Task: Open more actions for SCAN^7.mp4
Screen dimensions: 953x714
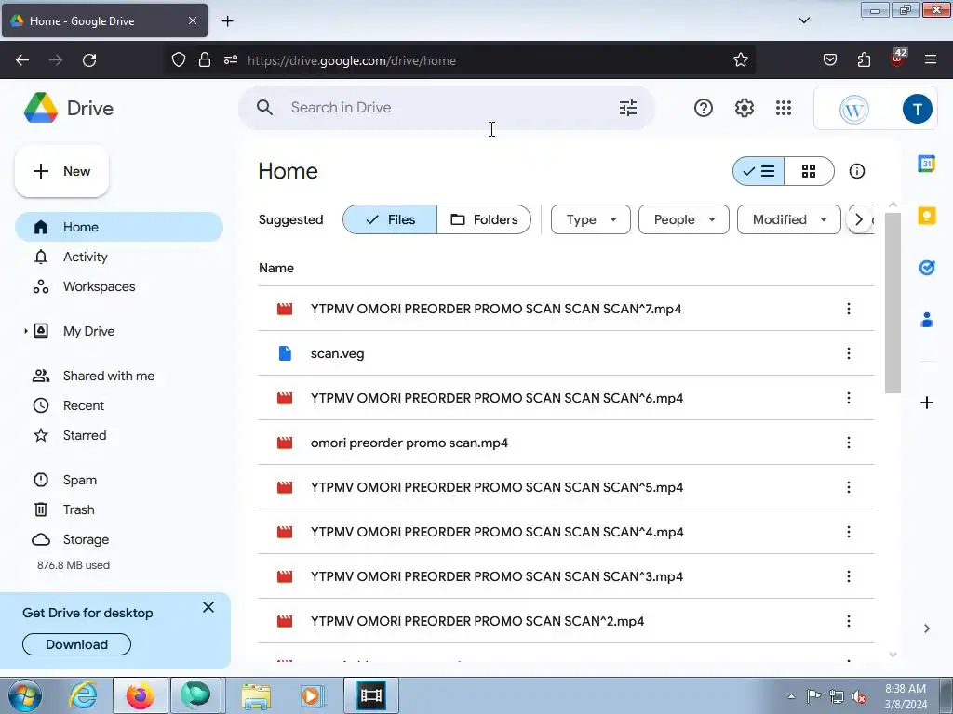Action: click(x=849, y=309)
